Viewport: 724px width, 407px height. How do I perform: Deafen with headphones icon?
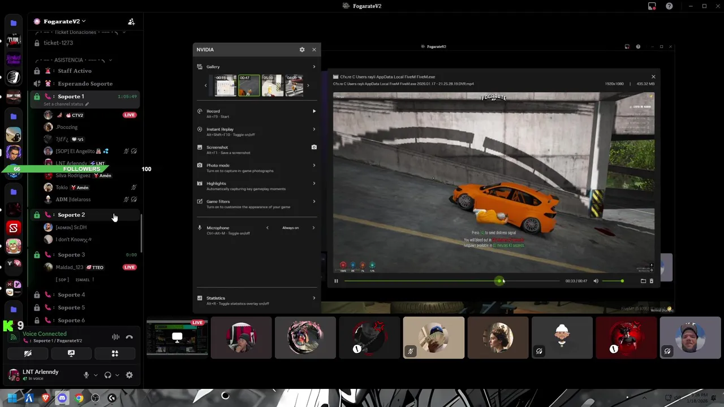(x=107, y=375)
